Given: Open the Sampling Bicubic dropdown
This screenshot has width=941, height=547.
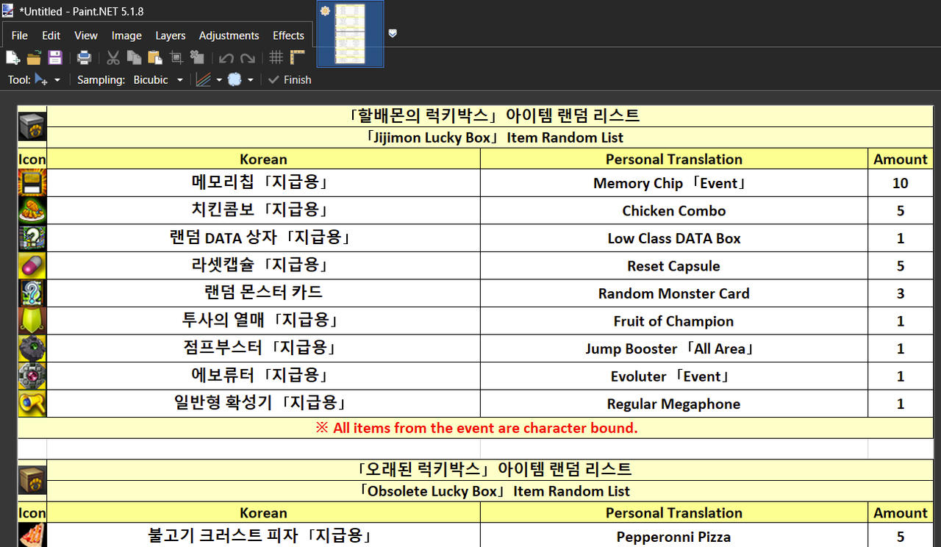Looking at the screenshot, I should [158, 79].
